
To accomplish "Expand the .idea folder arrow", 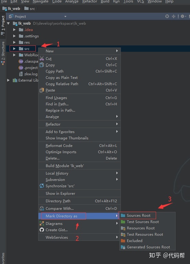I will pos(14,30).
